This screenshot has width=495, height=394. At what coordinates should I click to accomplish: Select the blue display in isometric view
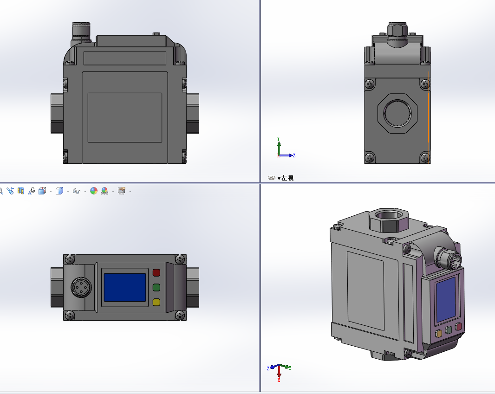pyautogui.click(x=446, y=299)
